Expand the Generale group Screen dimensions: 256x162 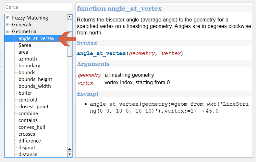(x=7, y=25)
